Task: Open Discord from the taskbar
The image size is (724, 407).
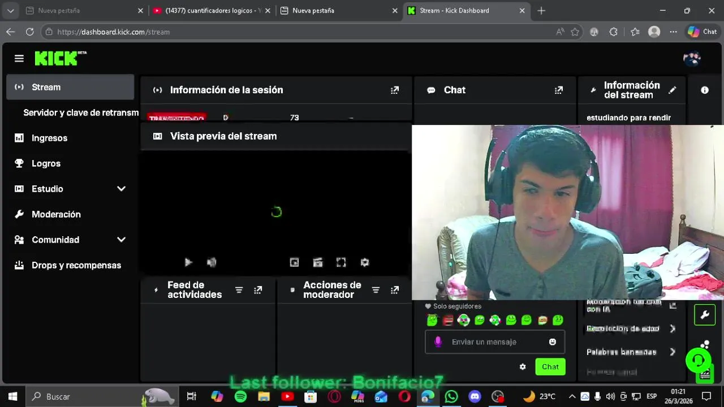Action: 475,396
